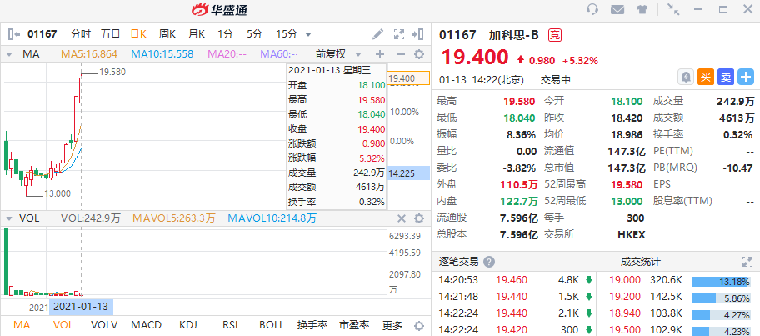Screen dimensions: 760x336
Task: Click the 13.18% volume bar at 19.000
Action: 722,281
